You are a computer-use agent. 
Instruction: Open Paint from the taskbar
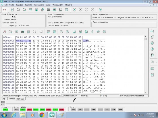click(x=61, y=115)
